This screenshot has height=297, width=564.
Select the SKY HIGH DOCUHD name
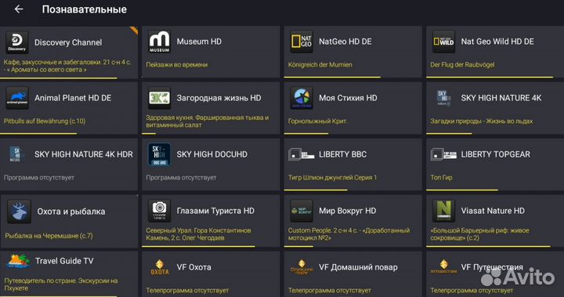tap(211, 154)
